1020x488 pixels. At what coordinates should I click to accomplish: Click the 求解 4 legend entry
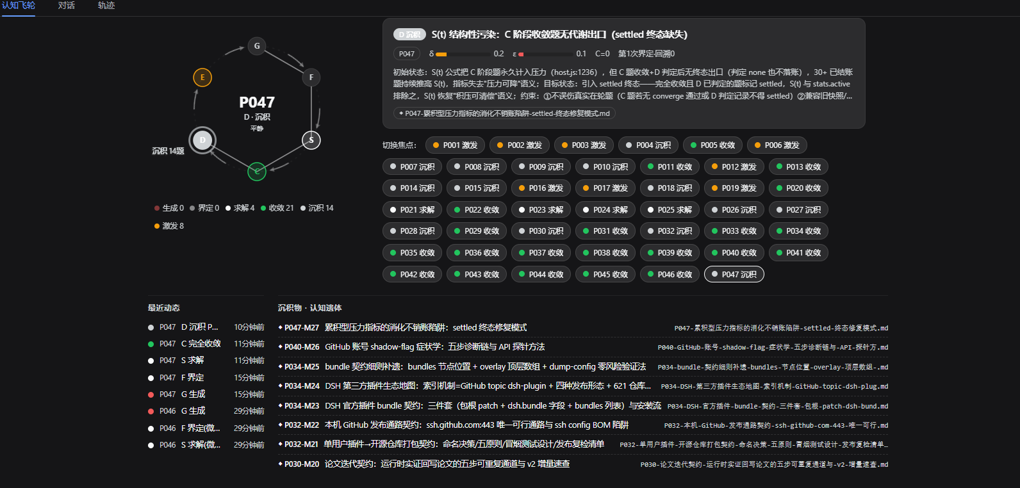click(240, 208)
